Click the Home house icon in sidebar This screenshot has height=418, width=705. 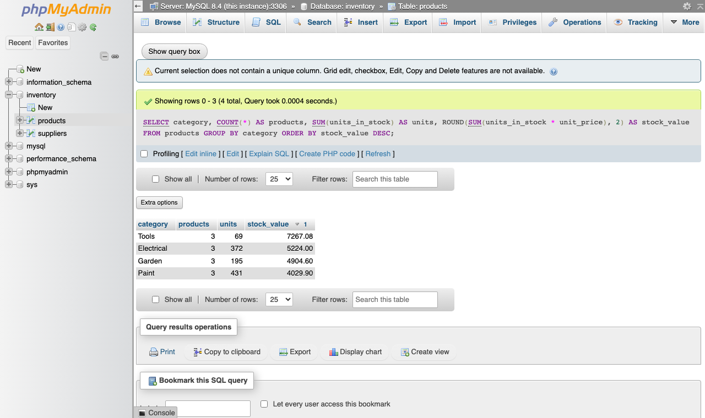tap(39, 27)
